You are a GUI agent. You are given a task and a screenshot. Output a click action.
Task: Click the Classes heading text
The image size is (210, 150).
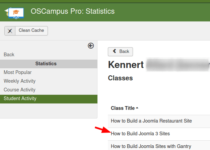coord(120,78)
